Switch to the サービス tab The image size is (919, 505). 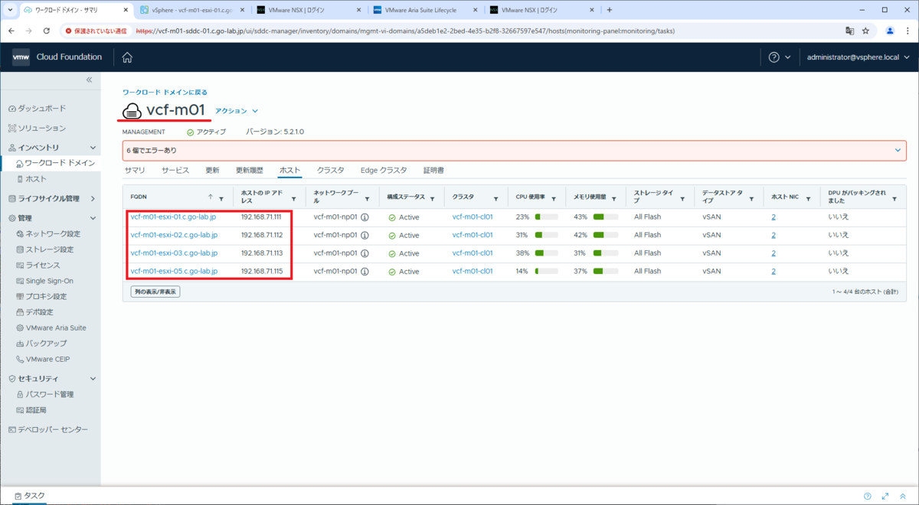coord(175,170)
